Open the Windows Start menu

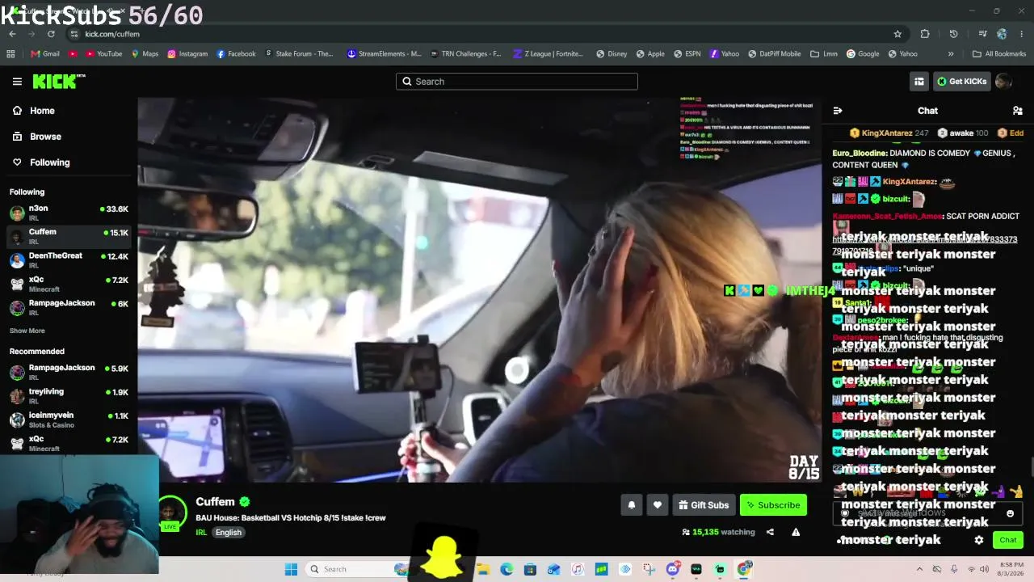tap(291, 569)
